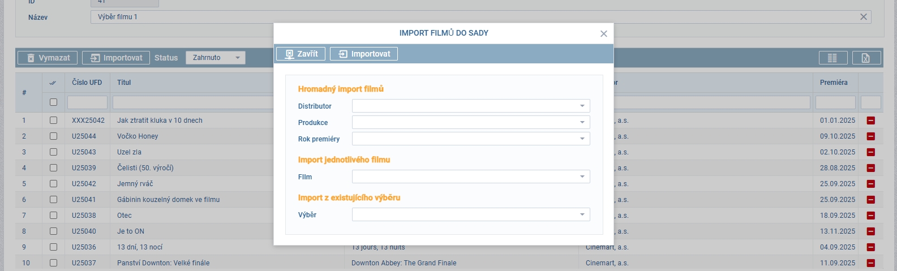Click the Excel export icon in the toolbar
897x271 pixels.
pyautogui.click(x=866, y=58)
